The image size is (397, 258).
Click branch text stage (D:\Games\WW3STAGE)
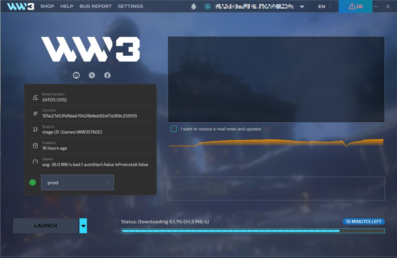72,132
